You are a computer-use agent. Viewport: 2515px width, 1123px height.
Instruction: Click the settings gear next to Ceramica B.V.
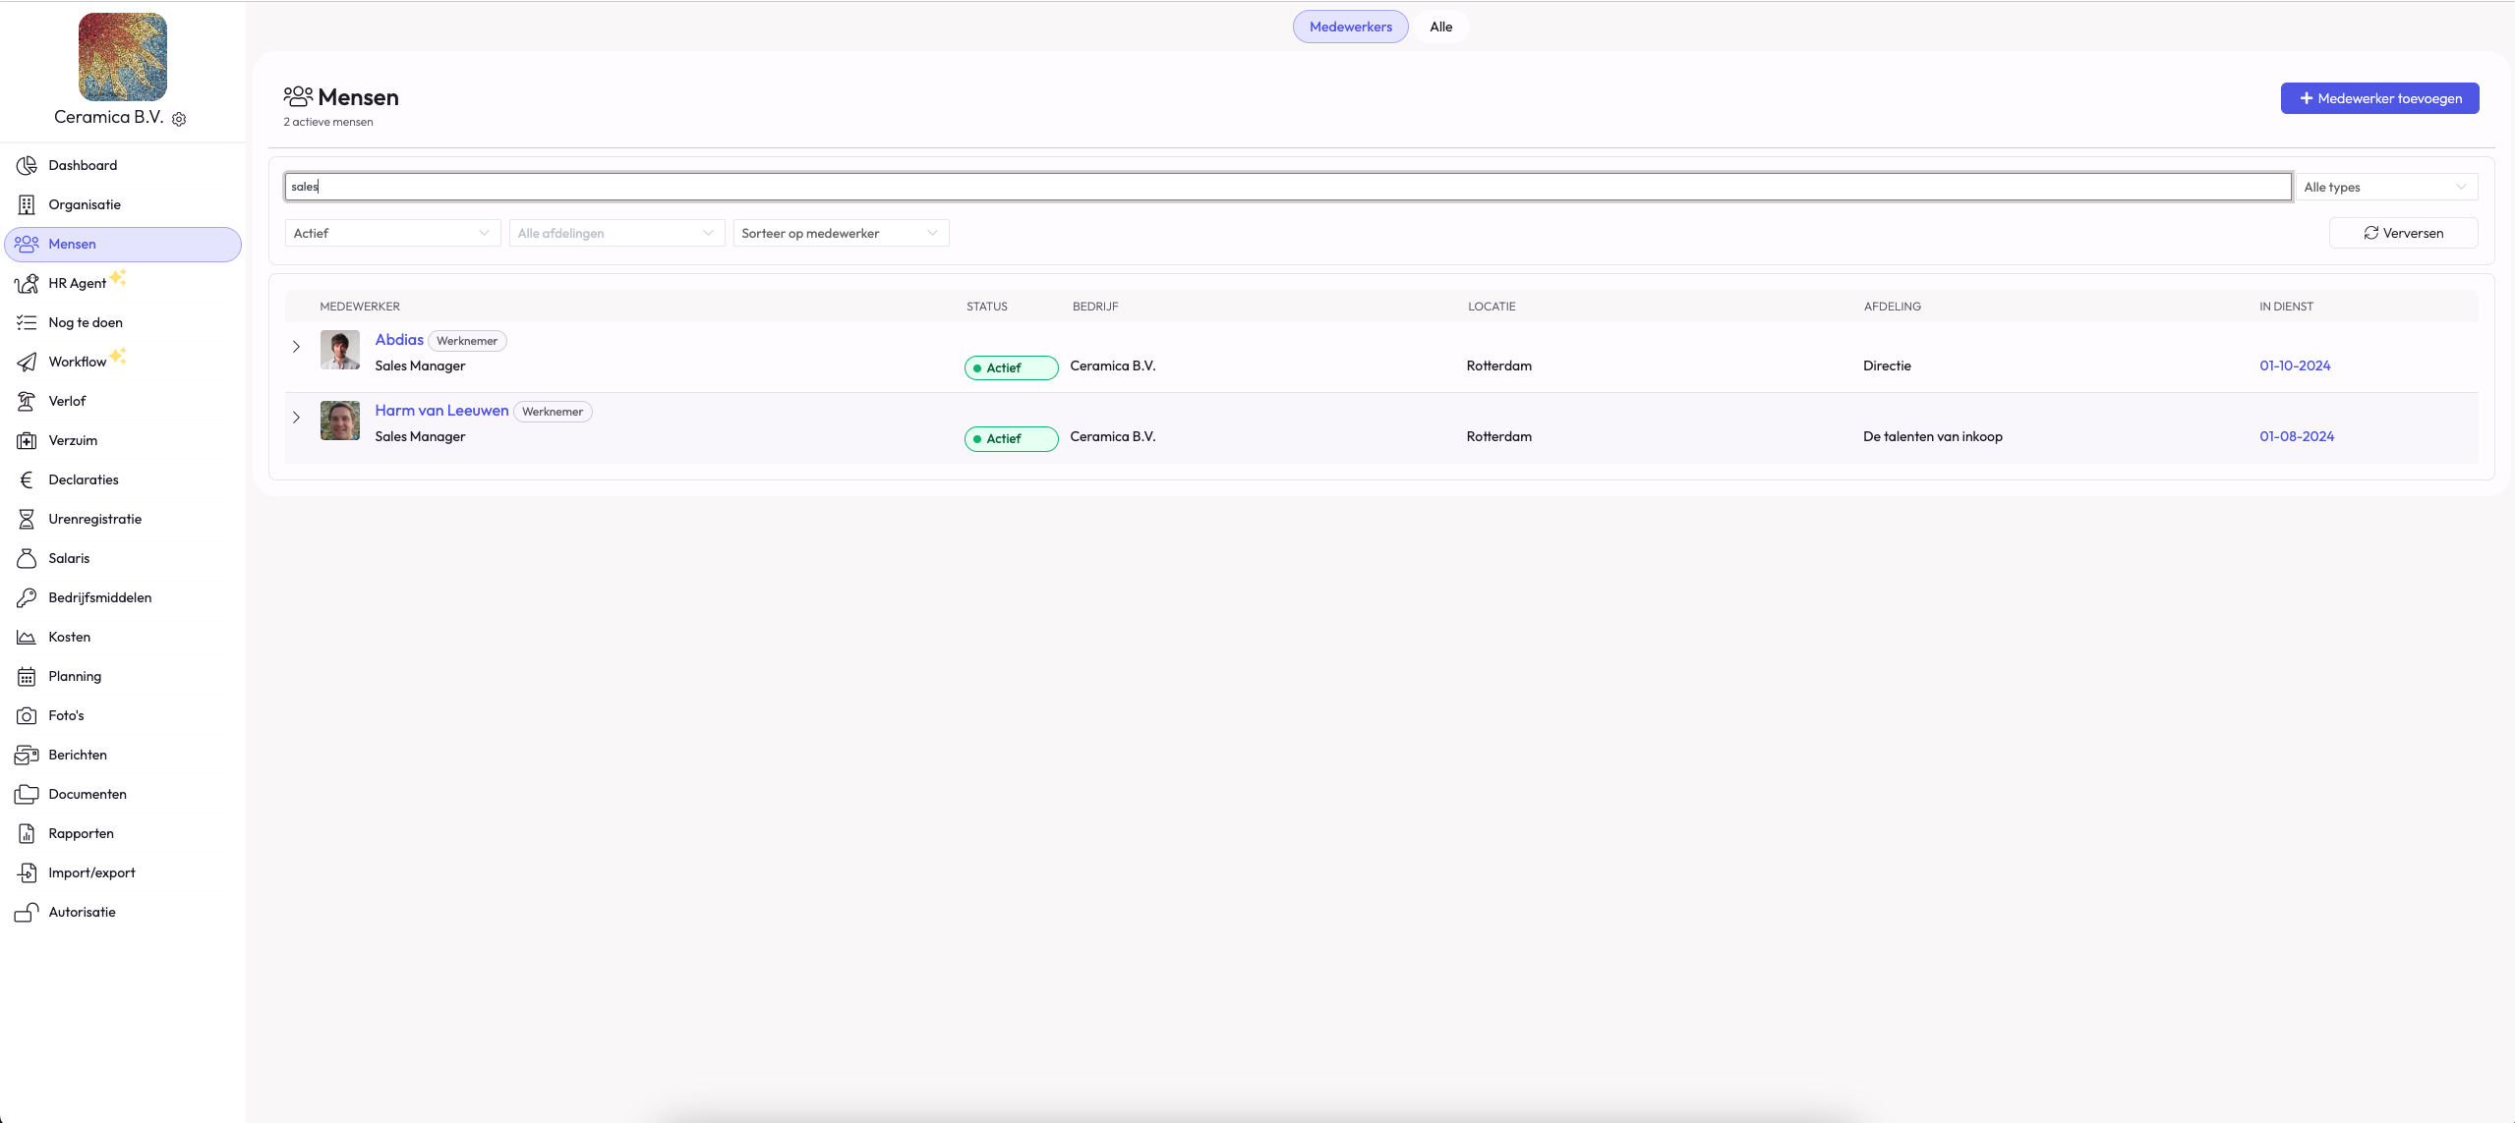pyautogui.click(x=179, y=119)
